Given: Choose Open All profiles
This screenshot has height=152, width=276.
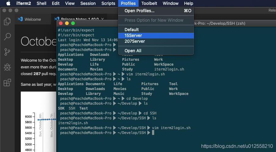Looking at the screenshot, I should (x=156, y=51).
